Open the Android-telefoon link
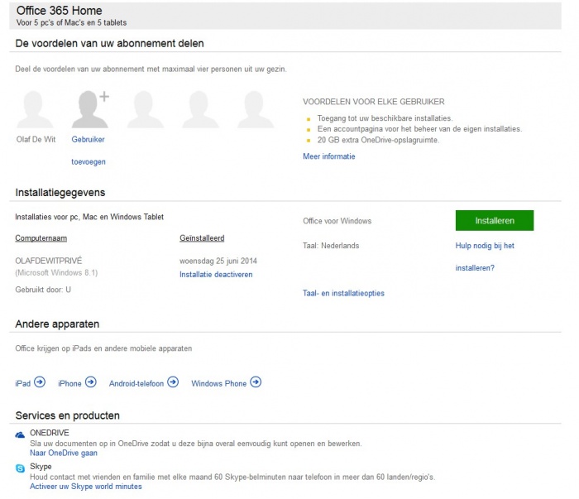579x499 pixels. (136, 383)
